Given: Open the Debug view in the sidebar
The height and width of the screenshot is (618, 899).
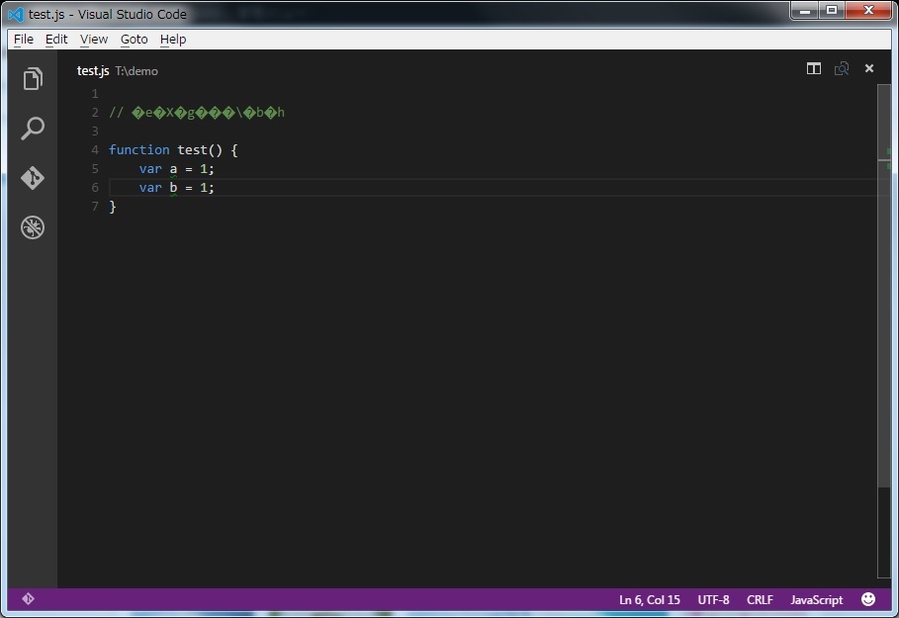Looking at the screenshot, I should pos(33,227).
